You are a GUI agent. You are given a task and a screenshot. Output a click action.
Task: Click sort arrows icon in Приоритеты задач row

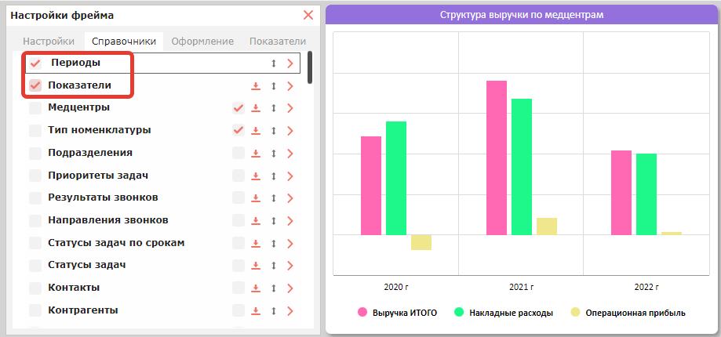pyautogui.click(x=274, y=176)
